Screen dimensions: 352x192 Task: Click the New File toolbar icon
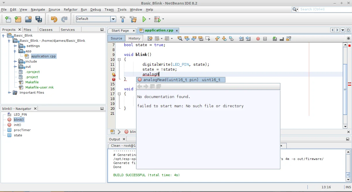tap(8, 19)
